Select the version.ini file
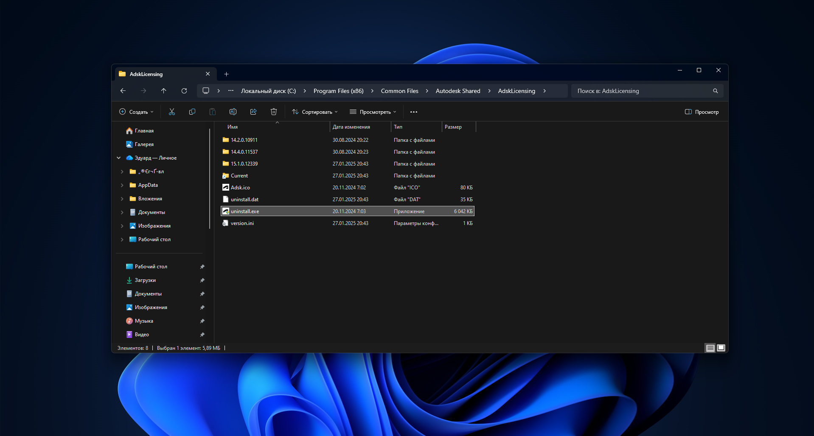The height and width of the screenshot is (436, 814). (x=242, y=223)
